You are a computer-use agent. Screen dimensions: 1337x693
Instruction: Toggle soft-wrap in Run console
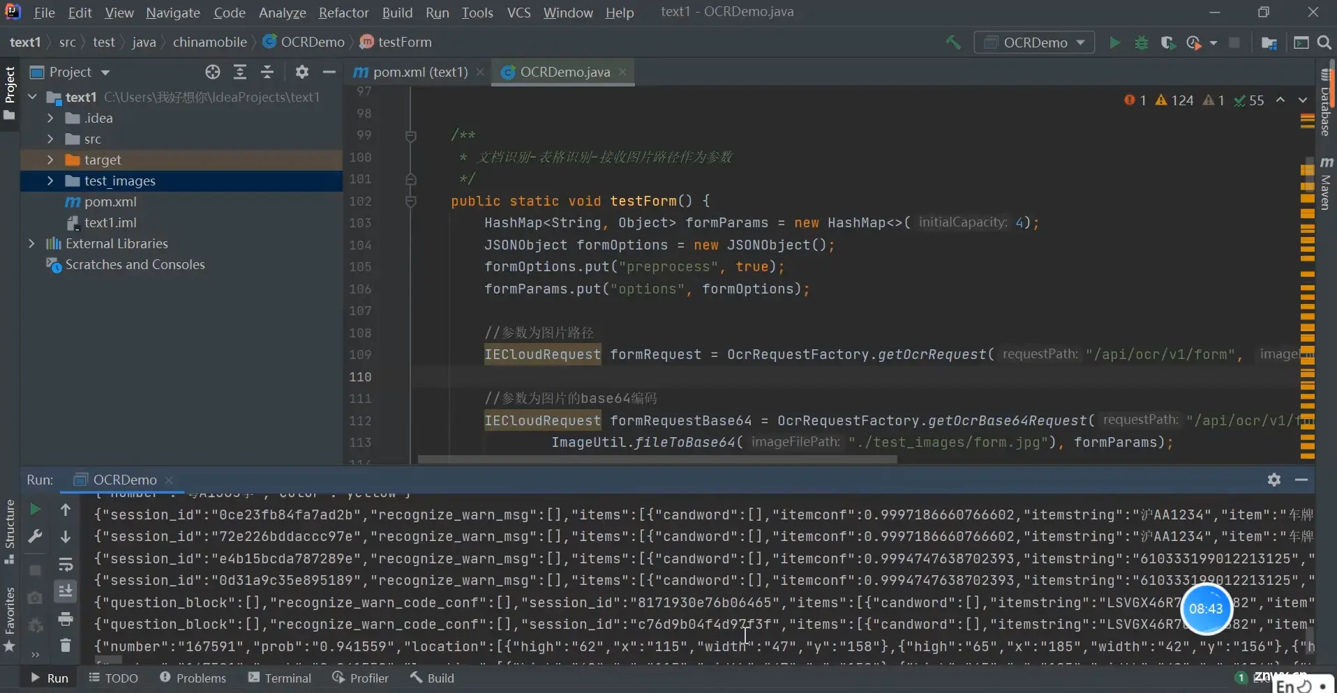(66, 564)
